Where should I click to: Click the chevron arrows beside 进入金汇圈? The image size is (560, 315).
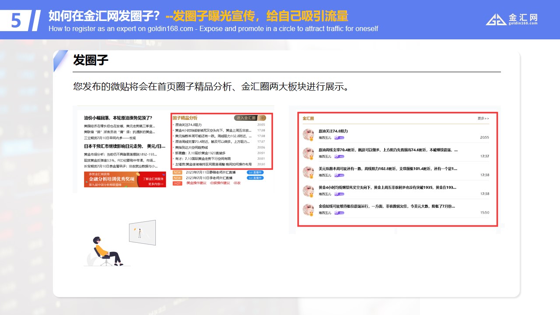[262, 118]
